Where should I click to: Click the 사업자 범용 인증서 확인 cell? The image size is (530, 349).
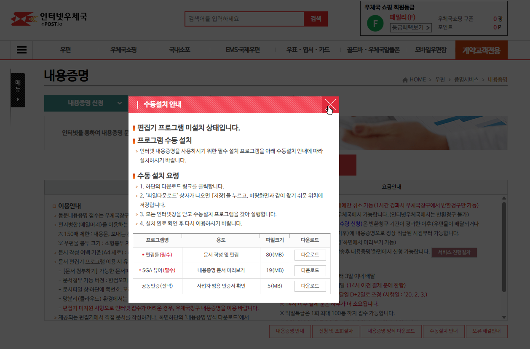221,286
